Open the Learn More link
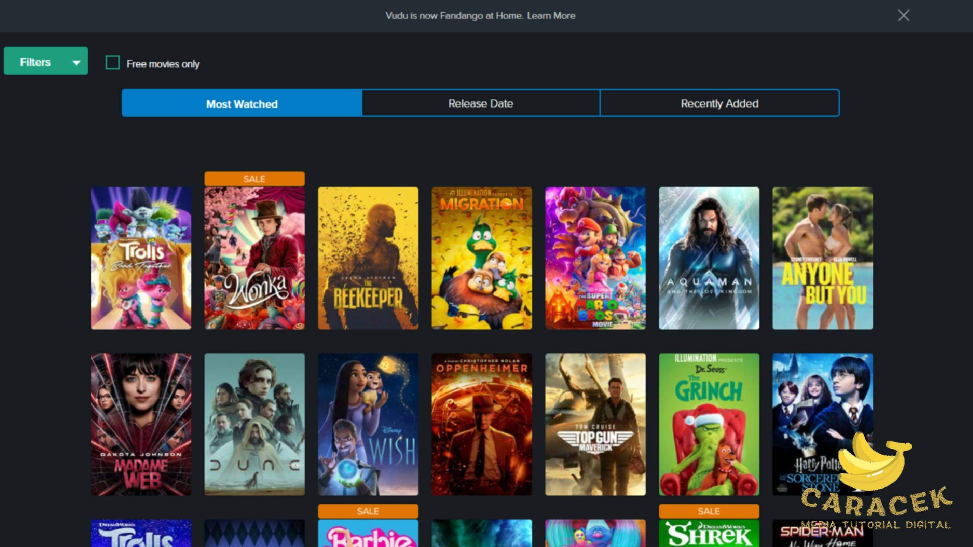Screen dimensions: 973x547 [551, 16]
